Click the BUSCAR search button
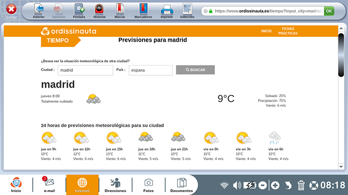The width and height of the screenshot is (348, 195). click(195, 70)
